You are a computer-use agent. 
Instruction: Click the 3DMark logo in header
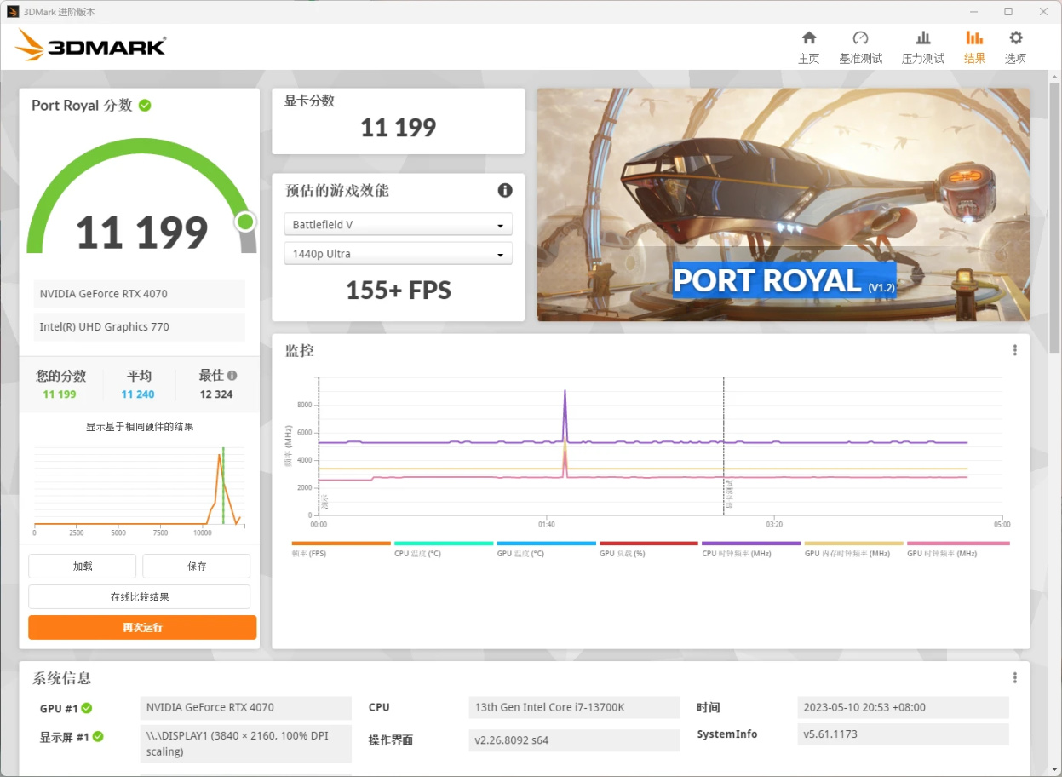[90, 45]
